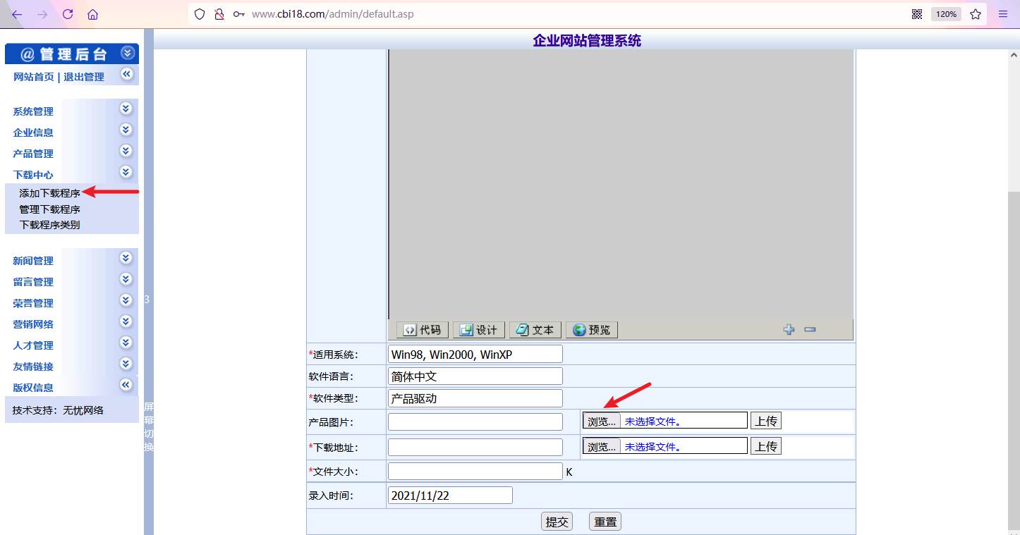Collapse the 下载中心 section
This screenshot has width=1020, height=535.
pyautogui.click(x=126, y=172)
